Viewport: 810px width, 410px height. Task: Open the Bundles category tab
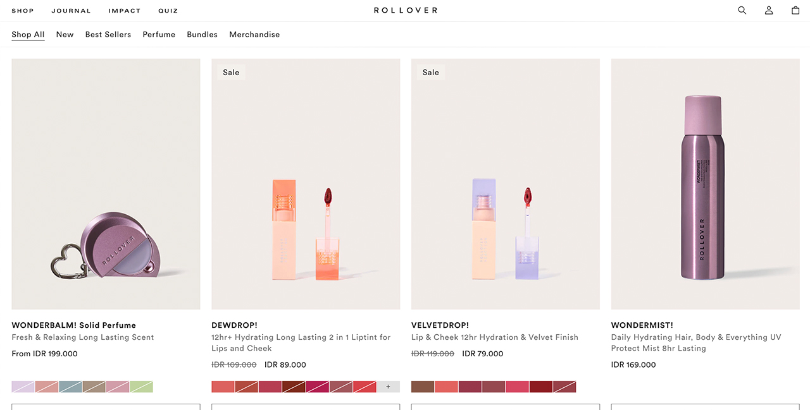(x=202, y=35)
